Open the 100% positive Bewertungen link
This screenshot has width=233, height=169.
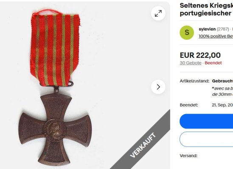coord(216,36)
